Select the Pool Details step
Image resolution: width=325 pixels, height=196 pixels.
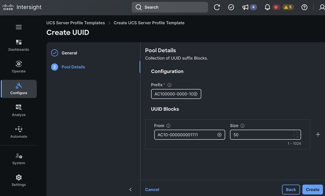(x=68, y=67)
